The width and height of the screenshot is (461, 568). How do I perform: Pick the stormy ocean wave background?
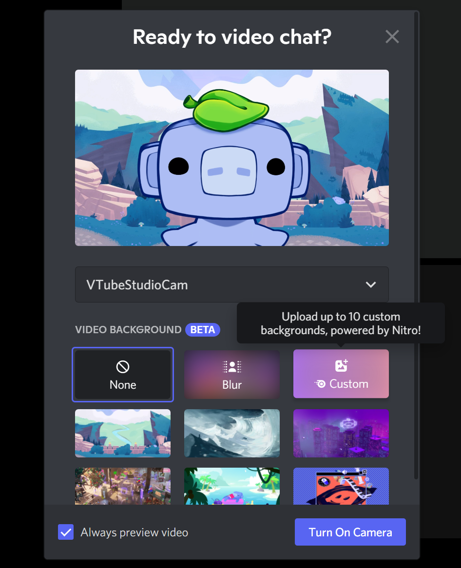coord(232,433)
